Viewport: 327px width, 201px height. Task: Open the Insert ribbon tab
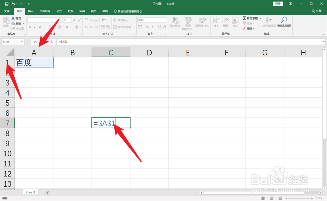30,11
